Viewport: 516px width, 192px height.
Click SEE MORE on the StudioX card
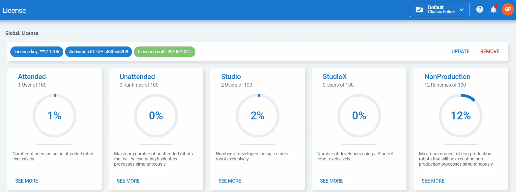pyautogui.click(x=331, y=181)
